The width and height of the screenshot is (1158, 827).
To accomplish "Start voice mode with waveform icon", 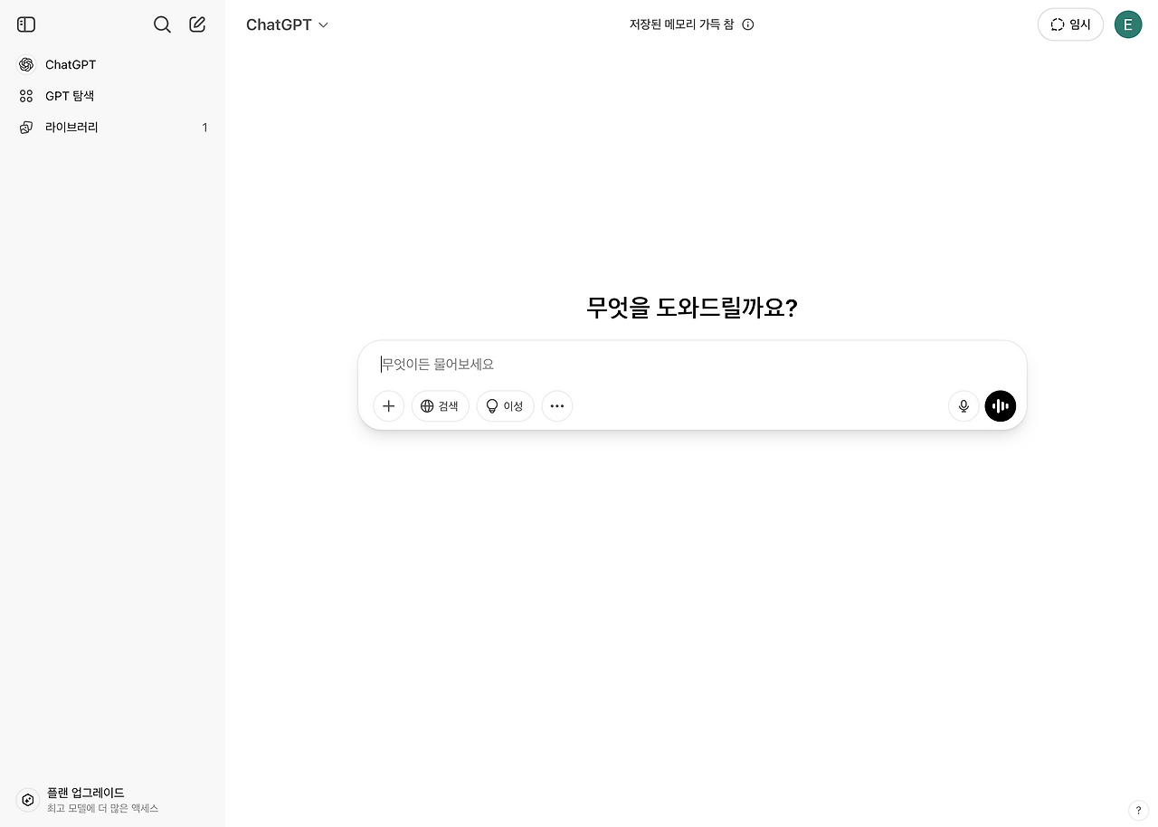I will pyautogui.click(x=1000, y=406).
